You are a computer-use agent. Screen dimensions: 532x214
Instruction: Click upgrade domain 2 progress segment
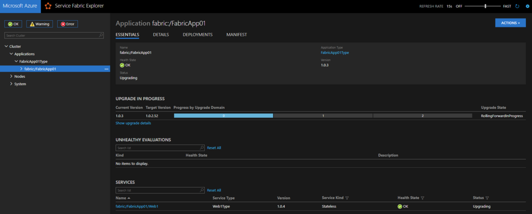click(422, 116)
